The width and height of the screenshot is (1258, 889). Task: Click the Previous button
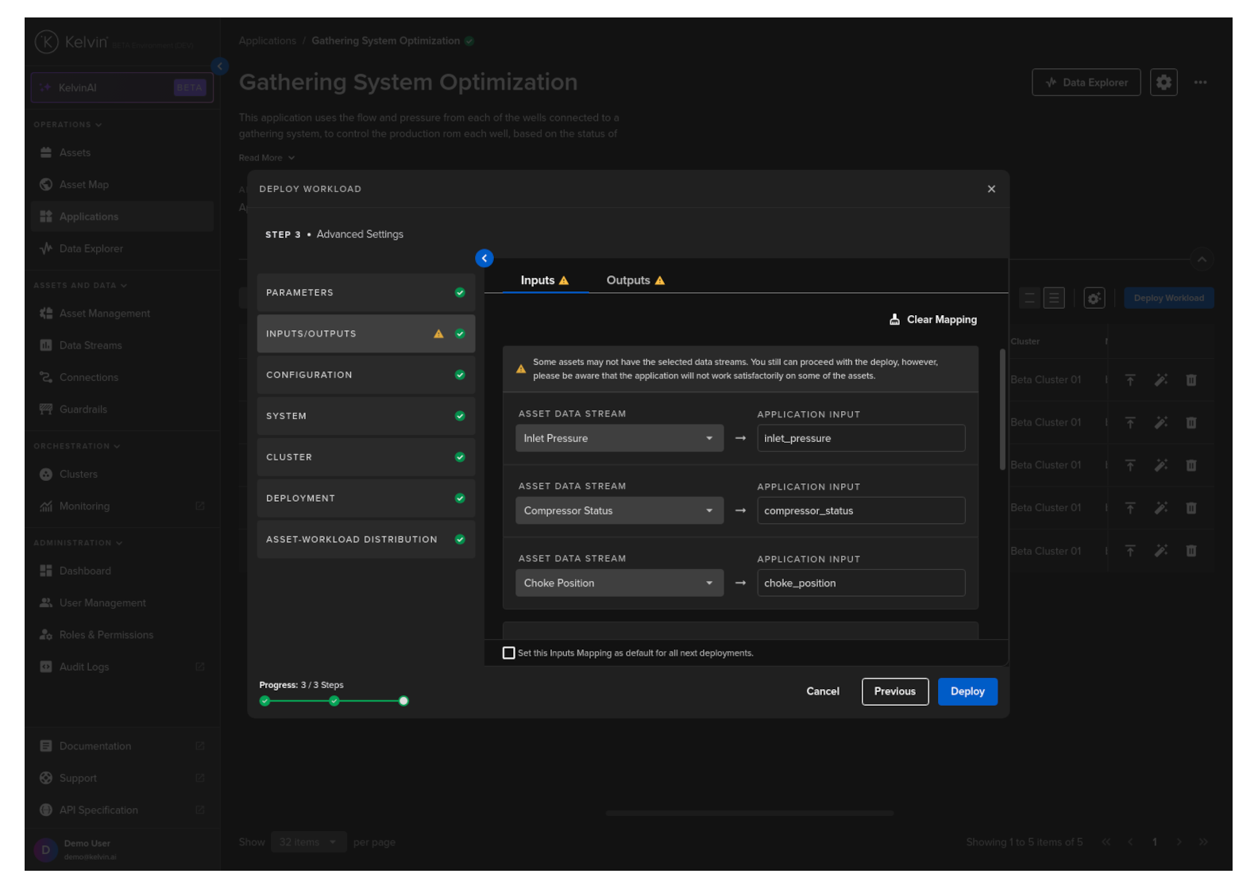(894, 691)
